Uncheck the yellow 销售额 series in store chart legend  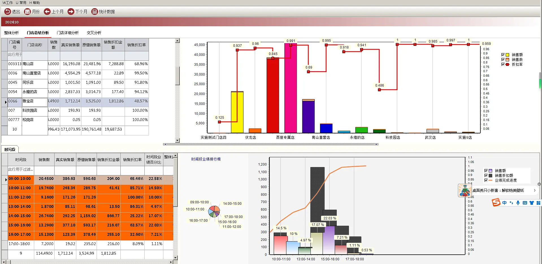(503, 55)
